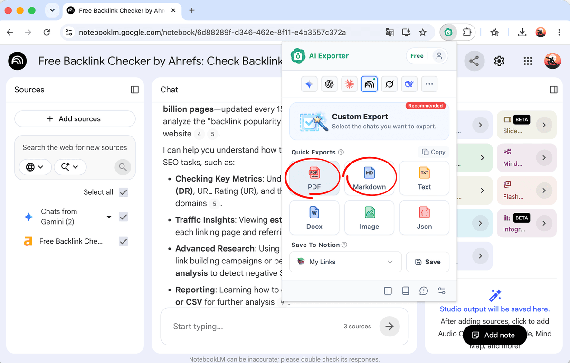Click the site info icon in address bar
Viewport: 570px width, 363px height.
coord(69,32)
